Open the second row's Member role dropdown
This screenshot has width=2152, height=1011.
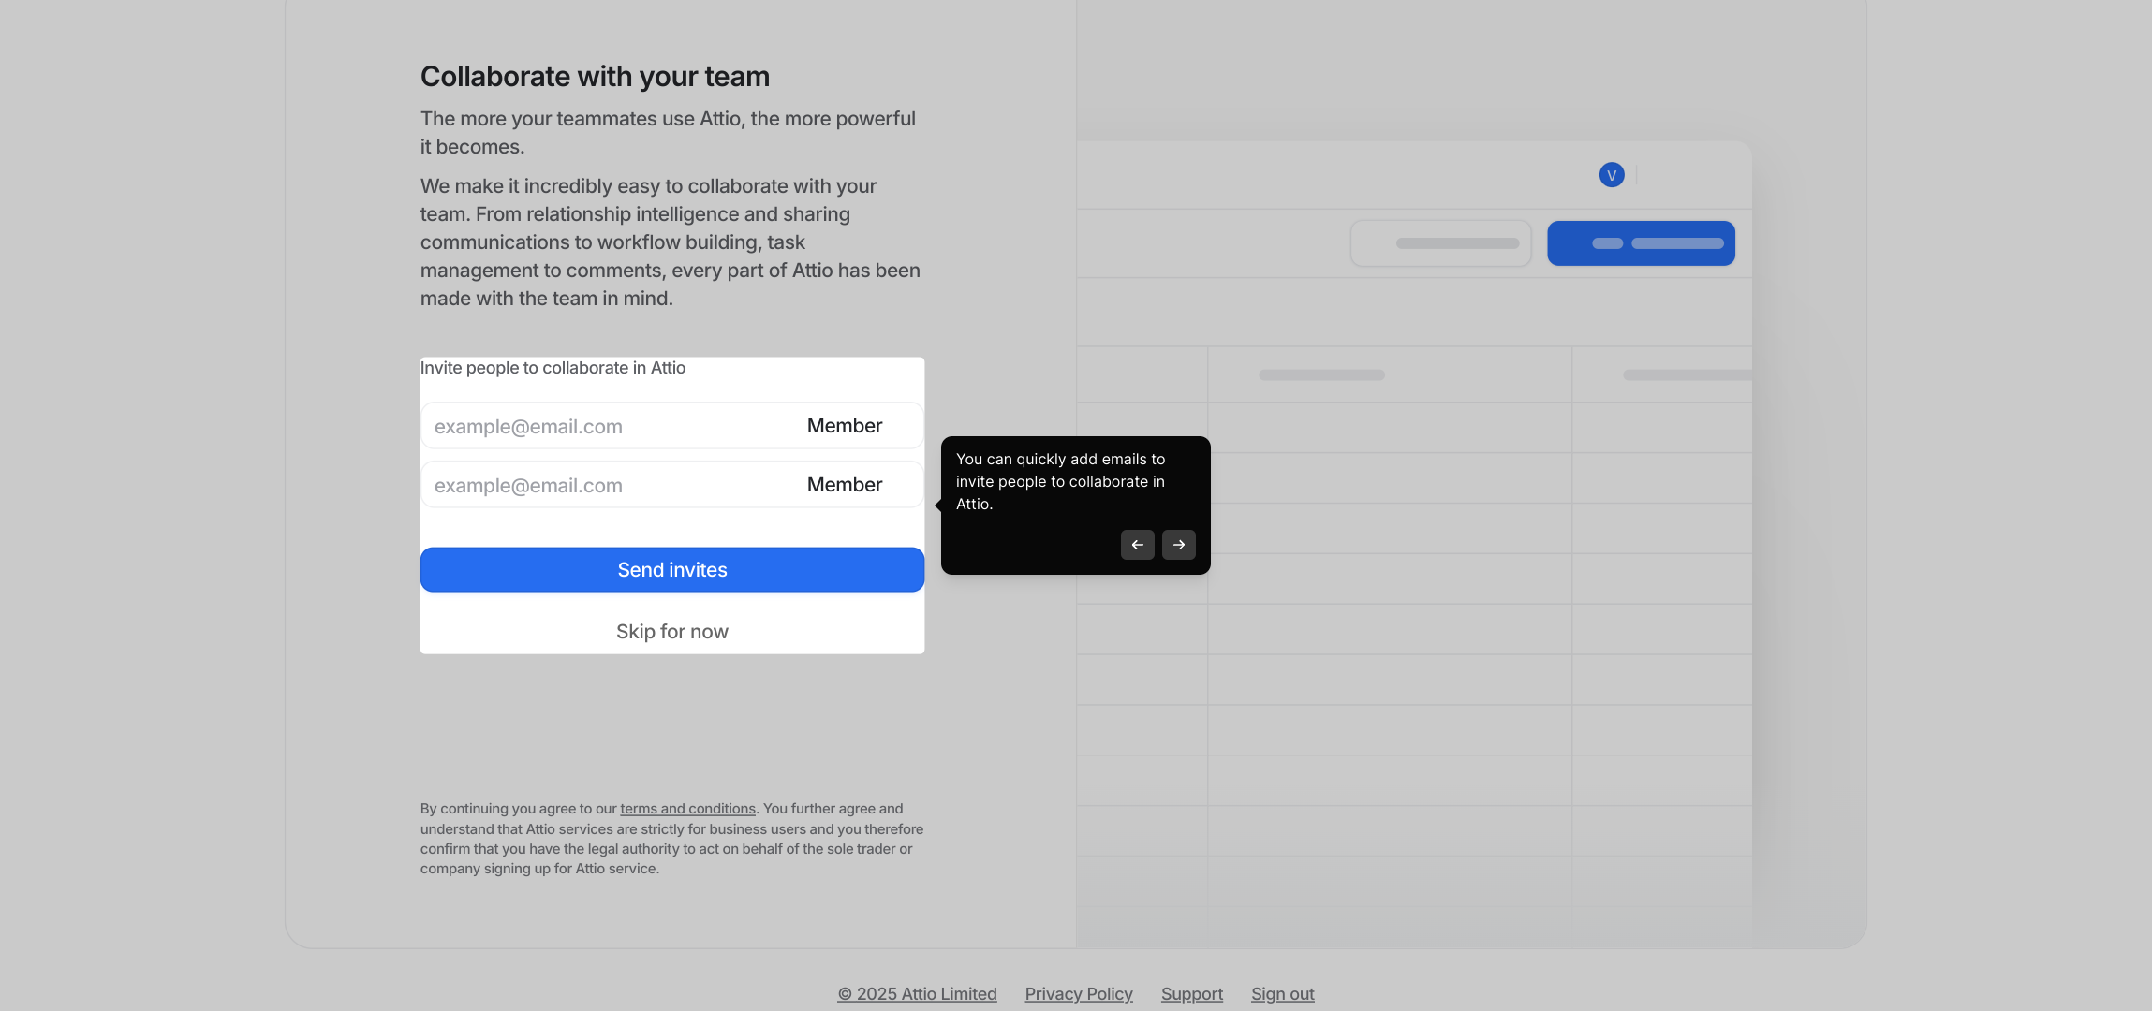[x=845, y=485]
